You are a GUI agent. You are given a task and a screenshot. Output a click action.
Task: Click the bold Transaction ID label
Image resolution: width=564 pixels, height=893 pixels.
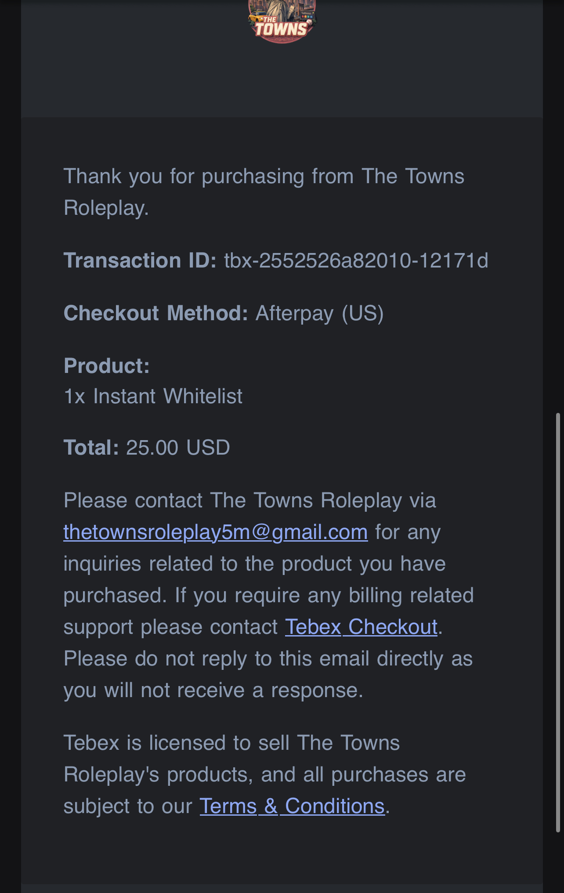(x=140, y=260)
